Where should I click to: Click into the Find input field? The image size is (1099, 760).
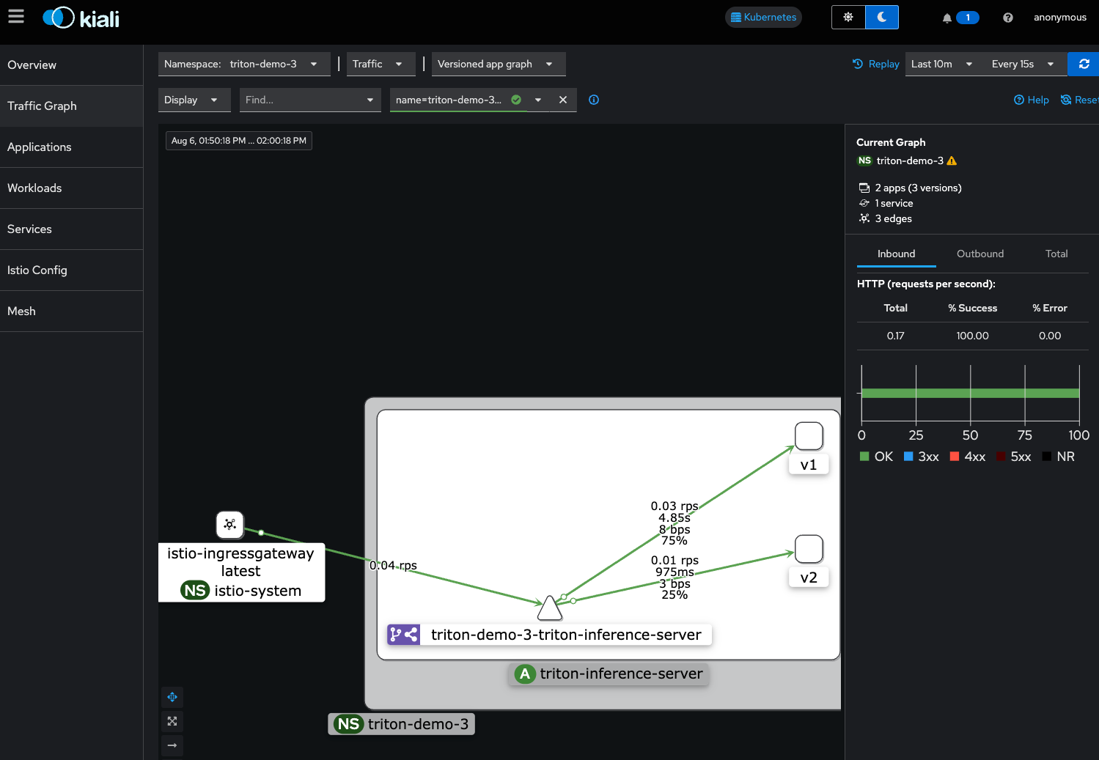(300, 100)
